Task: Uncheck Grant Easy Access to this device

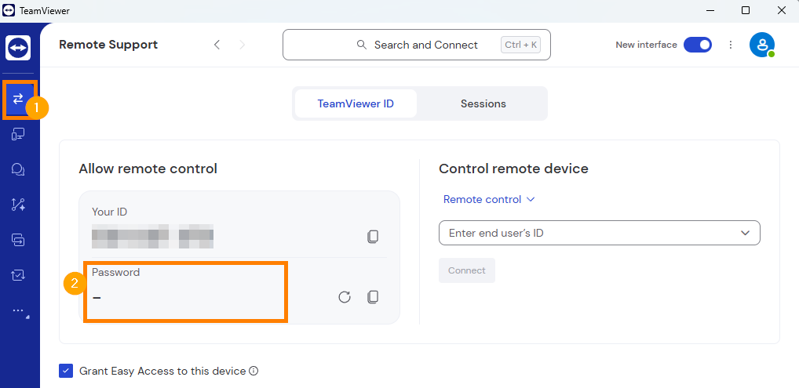Action: [x=66, y=371]
